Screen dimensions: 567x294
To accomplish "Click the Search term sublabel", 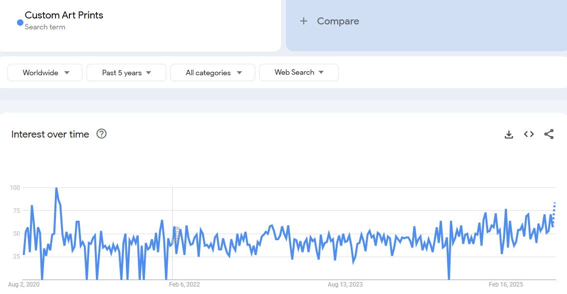I will (x=45, y=27).
